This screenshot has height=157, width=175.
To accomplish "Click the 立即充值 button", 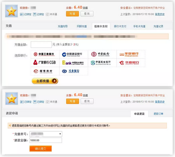I will [45, 81].
